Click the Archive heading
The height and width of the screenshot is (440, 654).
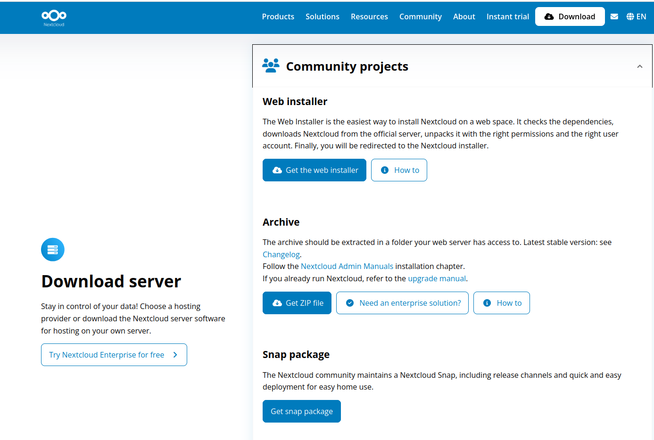281,222
